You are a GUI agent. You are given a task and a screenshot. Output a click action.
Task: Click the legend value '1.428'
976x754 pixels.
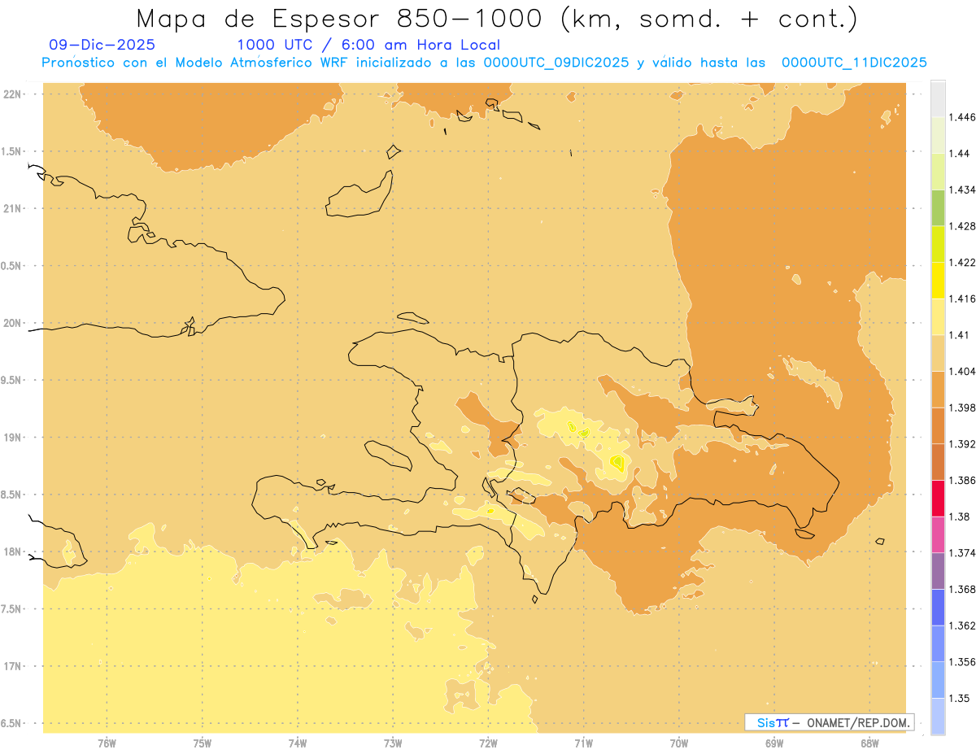[x=963, y=226]
